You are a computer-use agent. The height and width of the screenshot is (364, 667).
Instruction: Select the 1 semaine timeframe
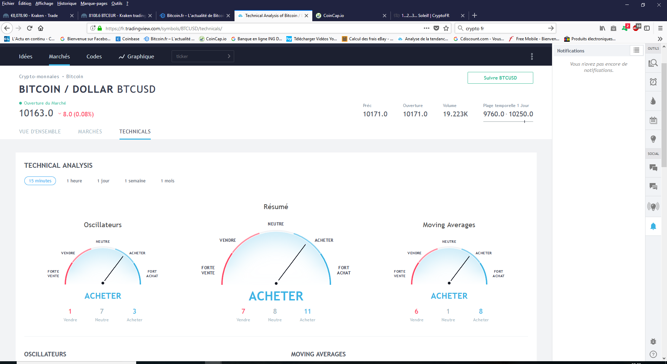135,181
